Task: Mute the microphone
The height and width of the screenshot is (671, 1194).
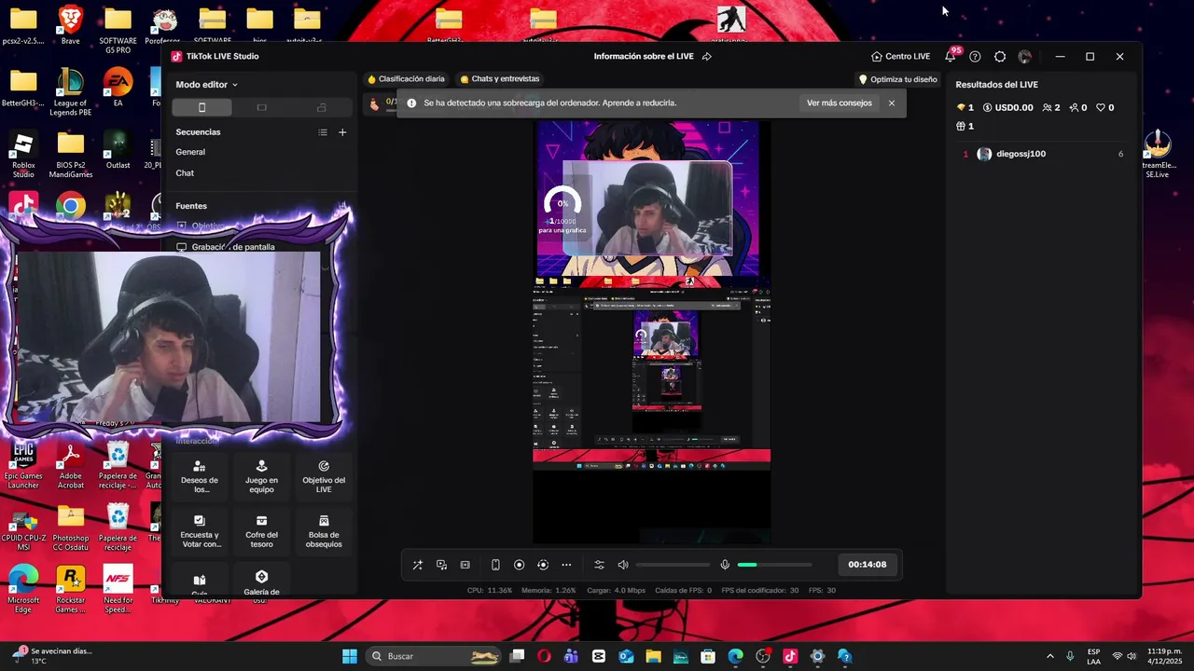Action: 725,565
